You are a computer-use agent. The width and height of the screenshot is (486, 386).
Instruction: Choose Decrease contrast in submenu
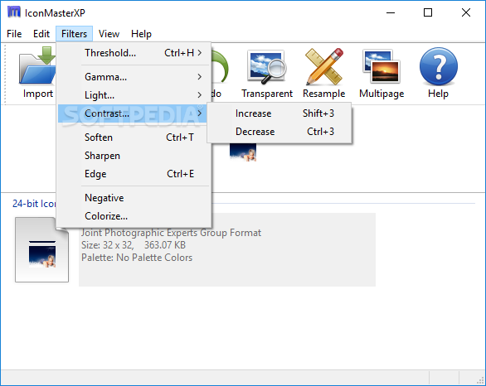click(279, 132)
